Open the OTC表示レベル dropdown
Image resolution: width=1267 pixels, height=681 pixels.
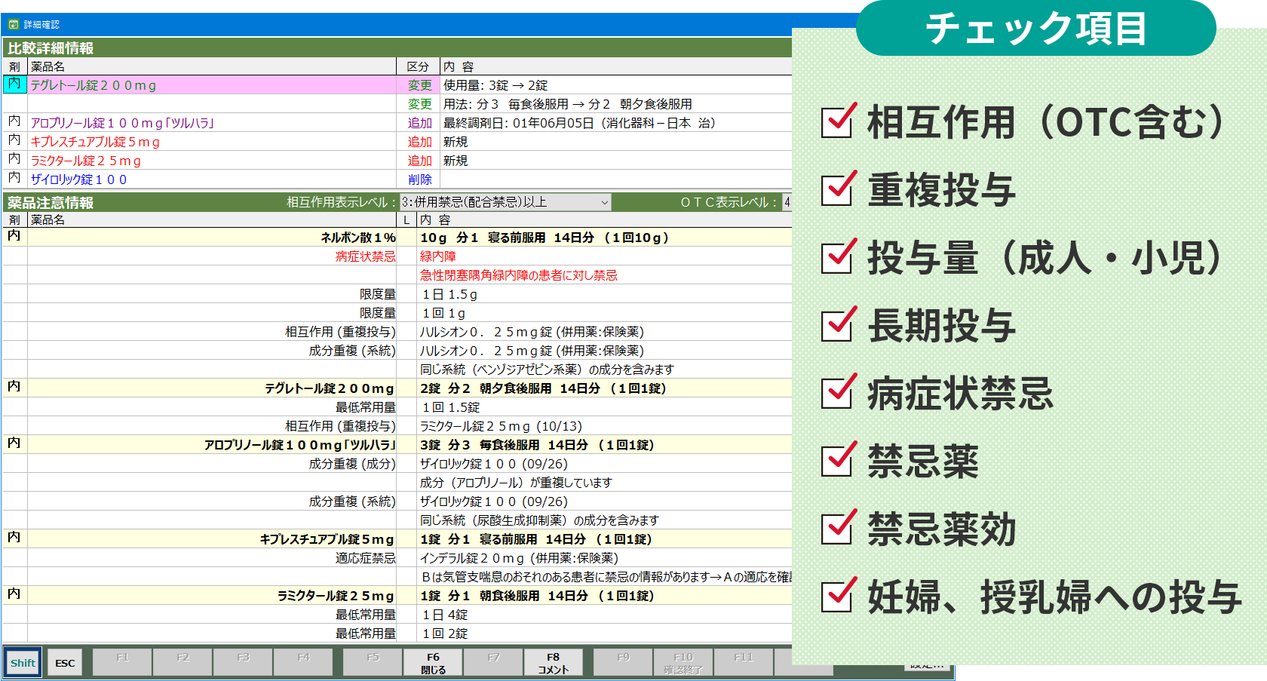point(787,202)
